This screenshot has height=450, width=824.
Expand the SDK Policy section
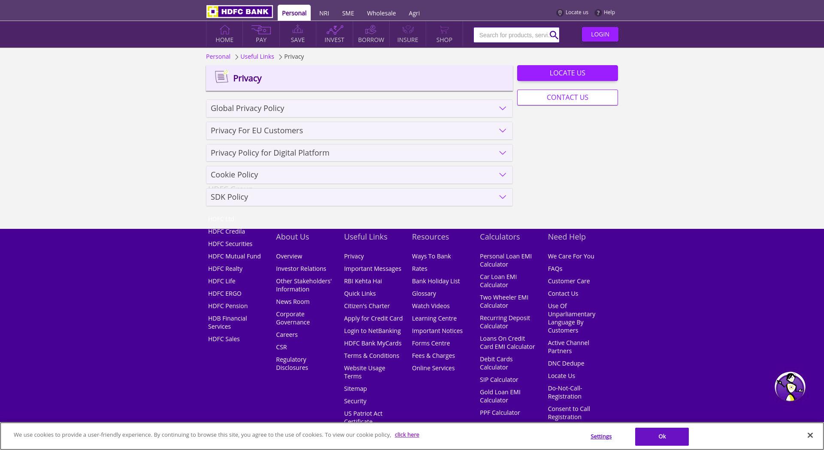[359, 197]
